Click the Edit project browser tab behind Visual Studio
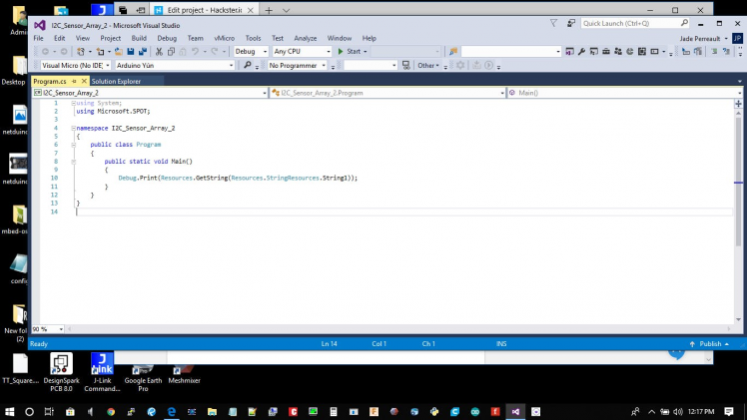Screen dimensions: 747x420 pyautogui.click(x=204, y=10)
